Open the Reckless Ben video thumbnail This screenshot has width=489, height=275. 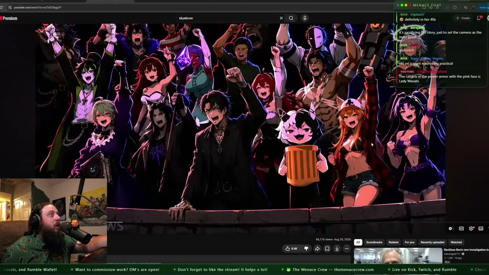(x=398, y=256)
